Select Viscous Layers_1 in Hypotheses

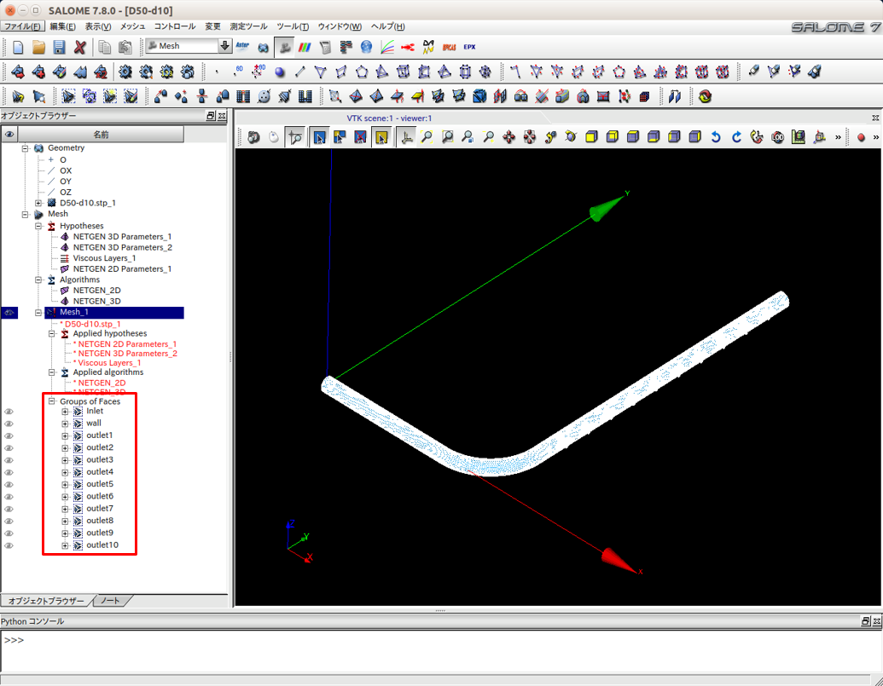(x=104, y=258)
